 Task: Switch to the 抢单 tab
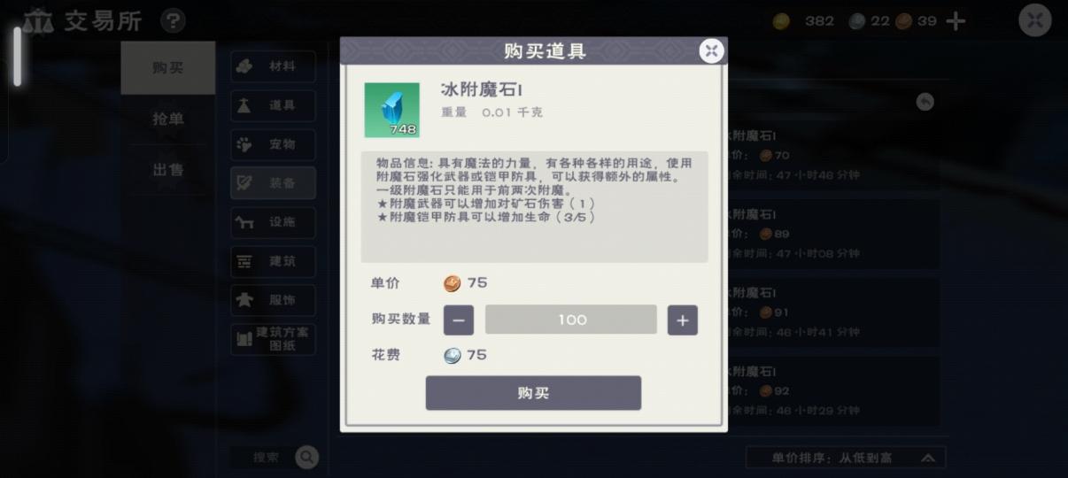click(168, 119)
